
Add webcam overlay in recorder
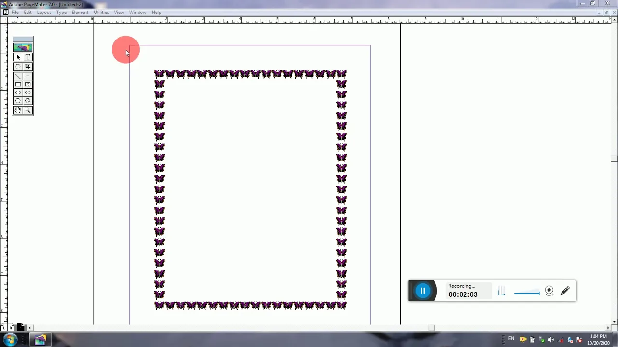click(549, 291)
